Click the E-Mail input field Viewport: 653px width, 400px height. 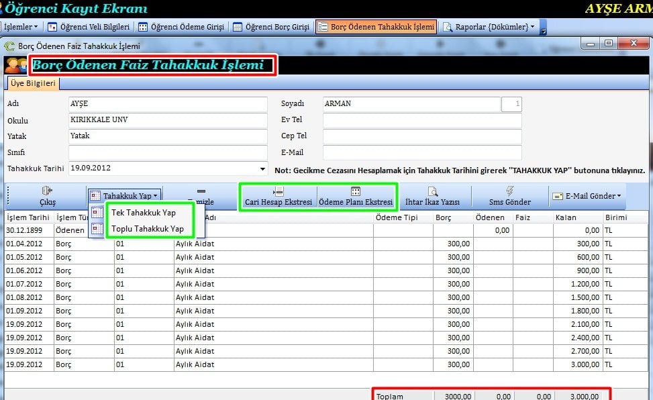[x=421, y=153]
